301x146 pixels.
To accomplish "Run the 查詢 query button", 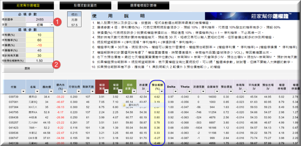I will [27, 69].
